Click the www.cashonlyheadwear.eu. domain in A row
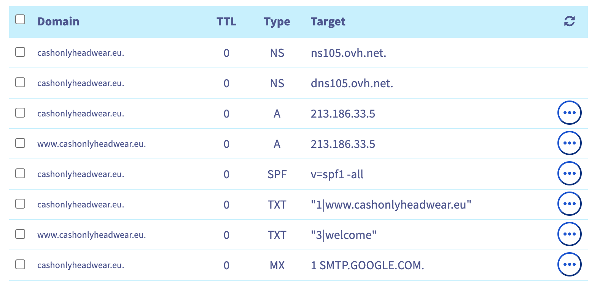589x289 pixels. 91,144
